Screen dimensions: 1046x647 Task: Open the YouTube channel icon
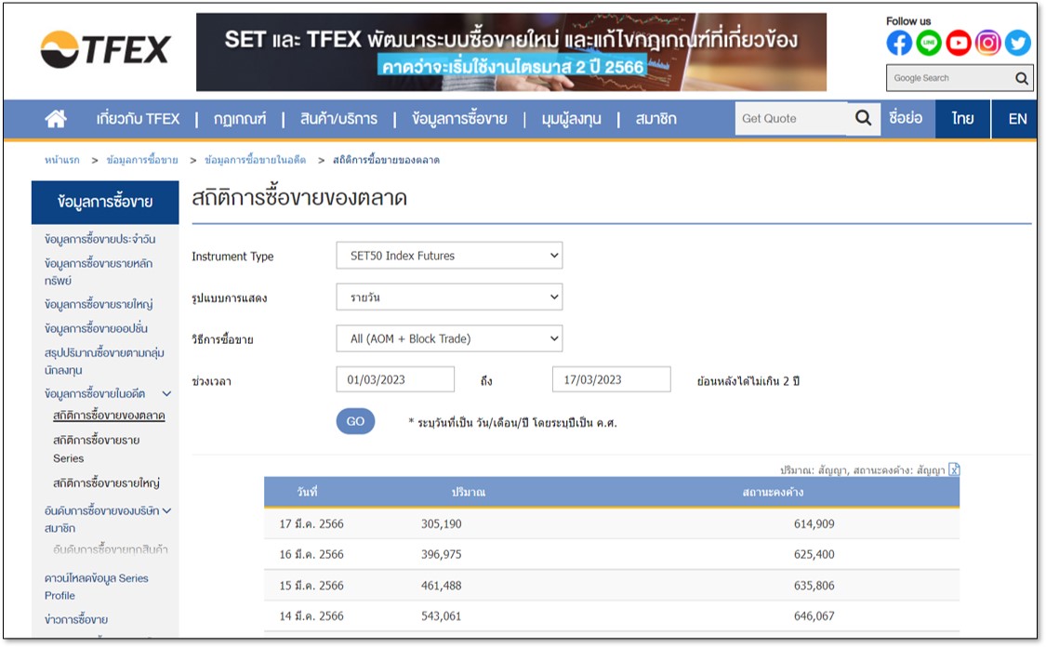[958, 44]
